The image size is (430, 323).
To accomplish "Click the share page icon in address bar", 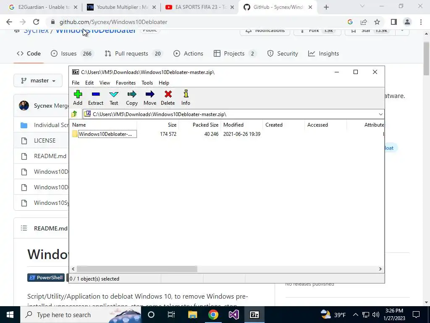I will click(x=364, y=22).
